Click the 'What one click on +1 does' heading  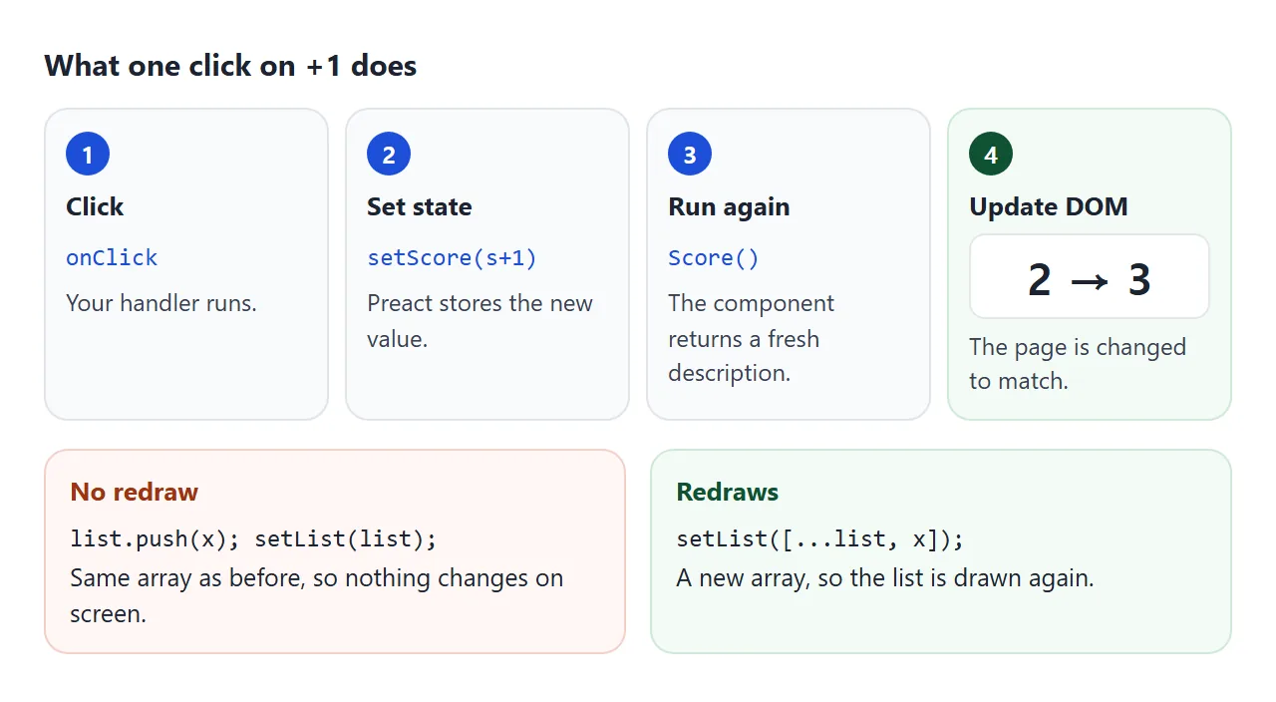(230, 66)
